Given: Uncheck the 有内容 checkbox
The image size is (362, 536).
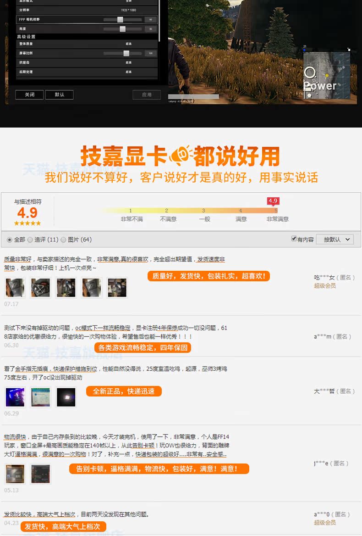Looking at the screenshot, I should (294, 239).
